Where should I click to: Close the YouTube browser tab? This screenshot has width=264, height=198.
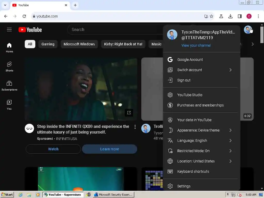(66, 5)
